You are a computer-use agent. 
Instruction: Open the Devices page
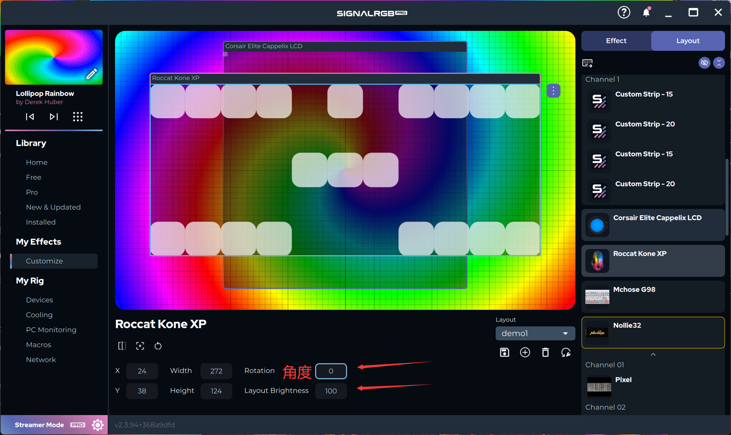click(x=40, y=300)
